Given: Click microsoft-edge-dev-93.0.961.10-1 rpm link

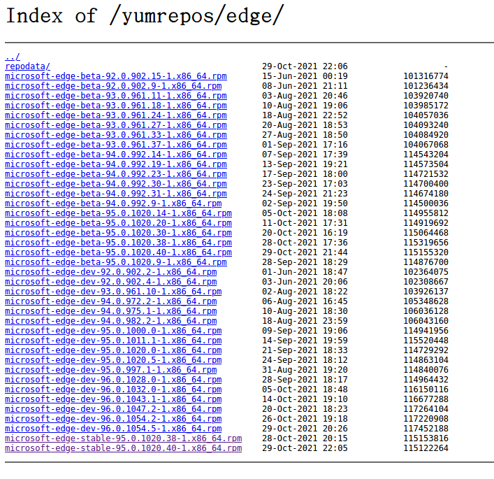Looking at the screenshot, I should coord(113,292).
